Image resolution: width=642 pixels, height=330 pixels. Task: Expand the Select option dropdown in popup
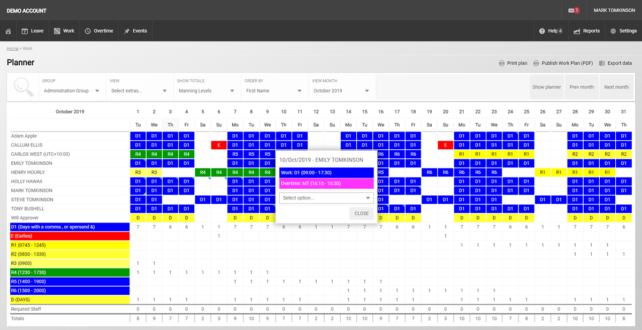pos(326,198)
